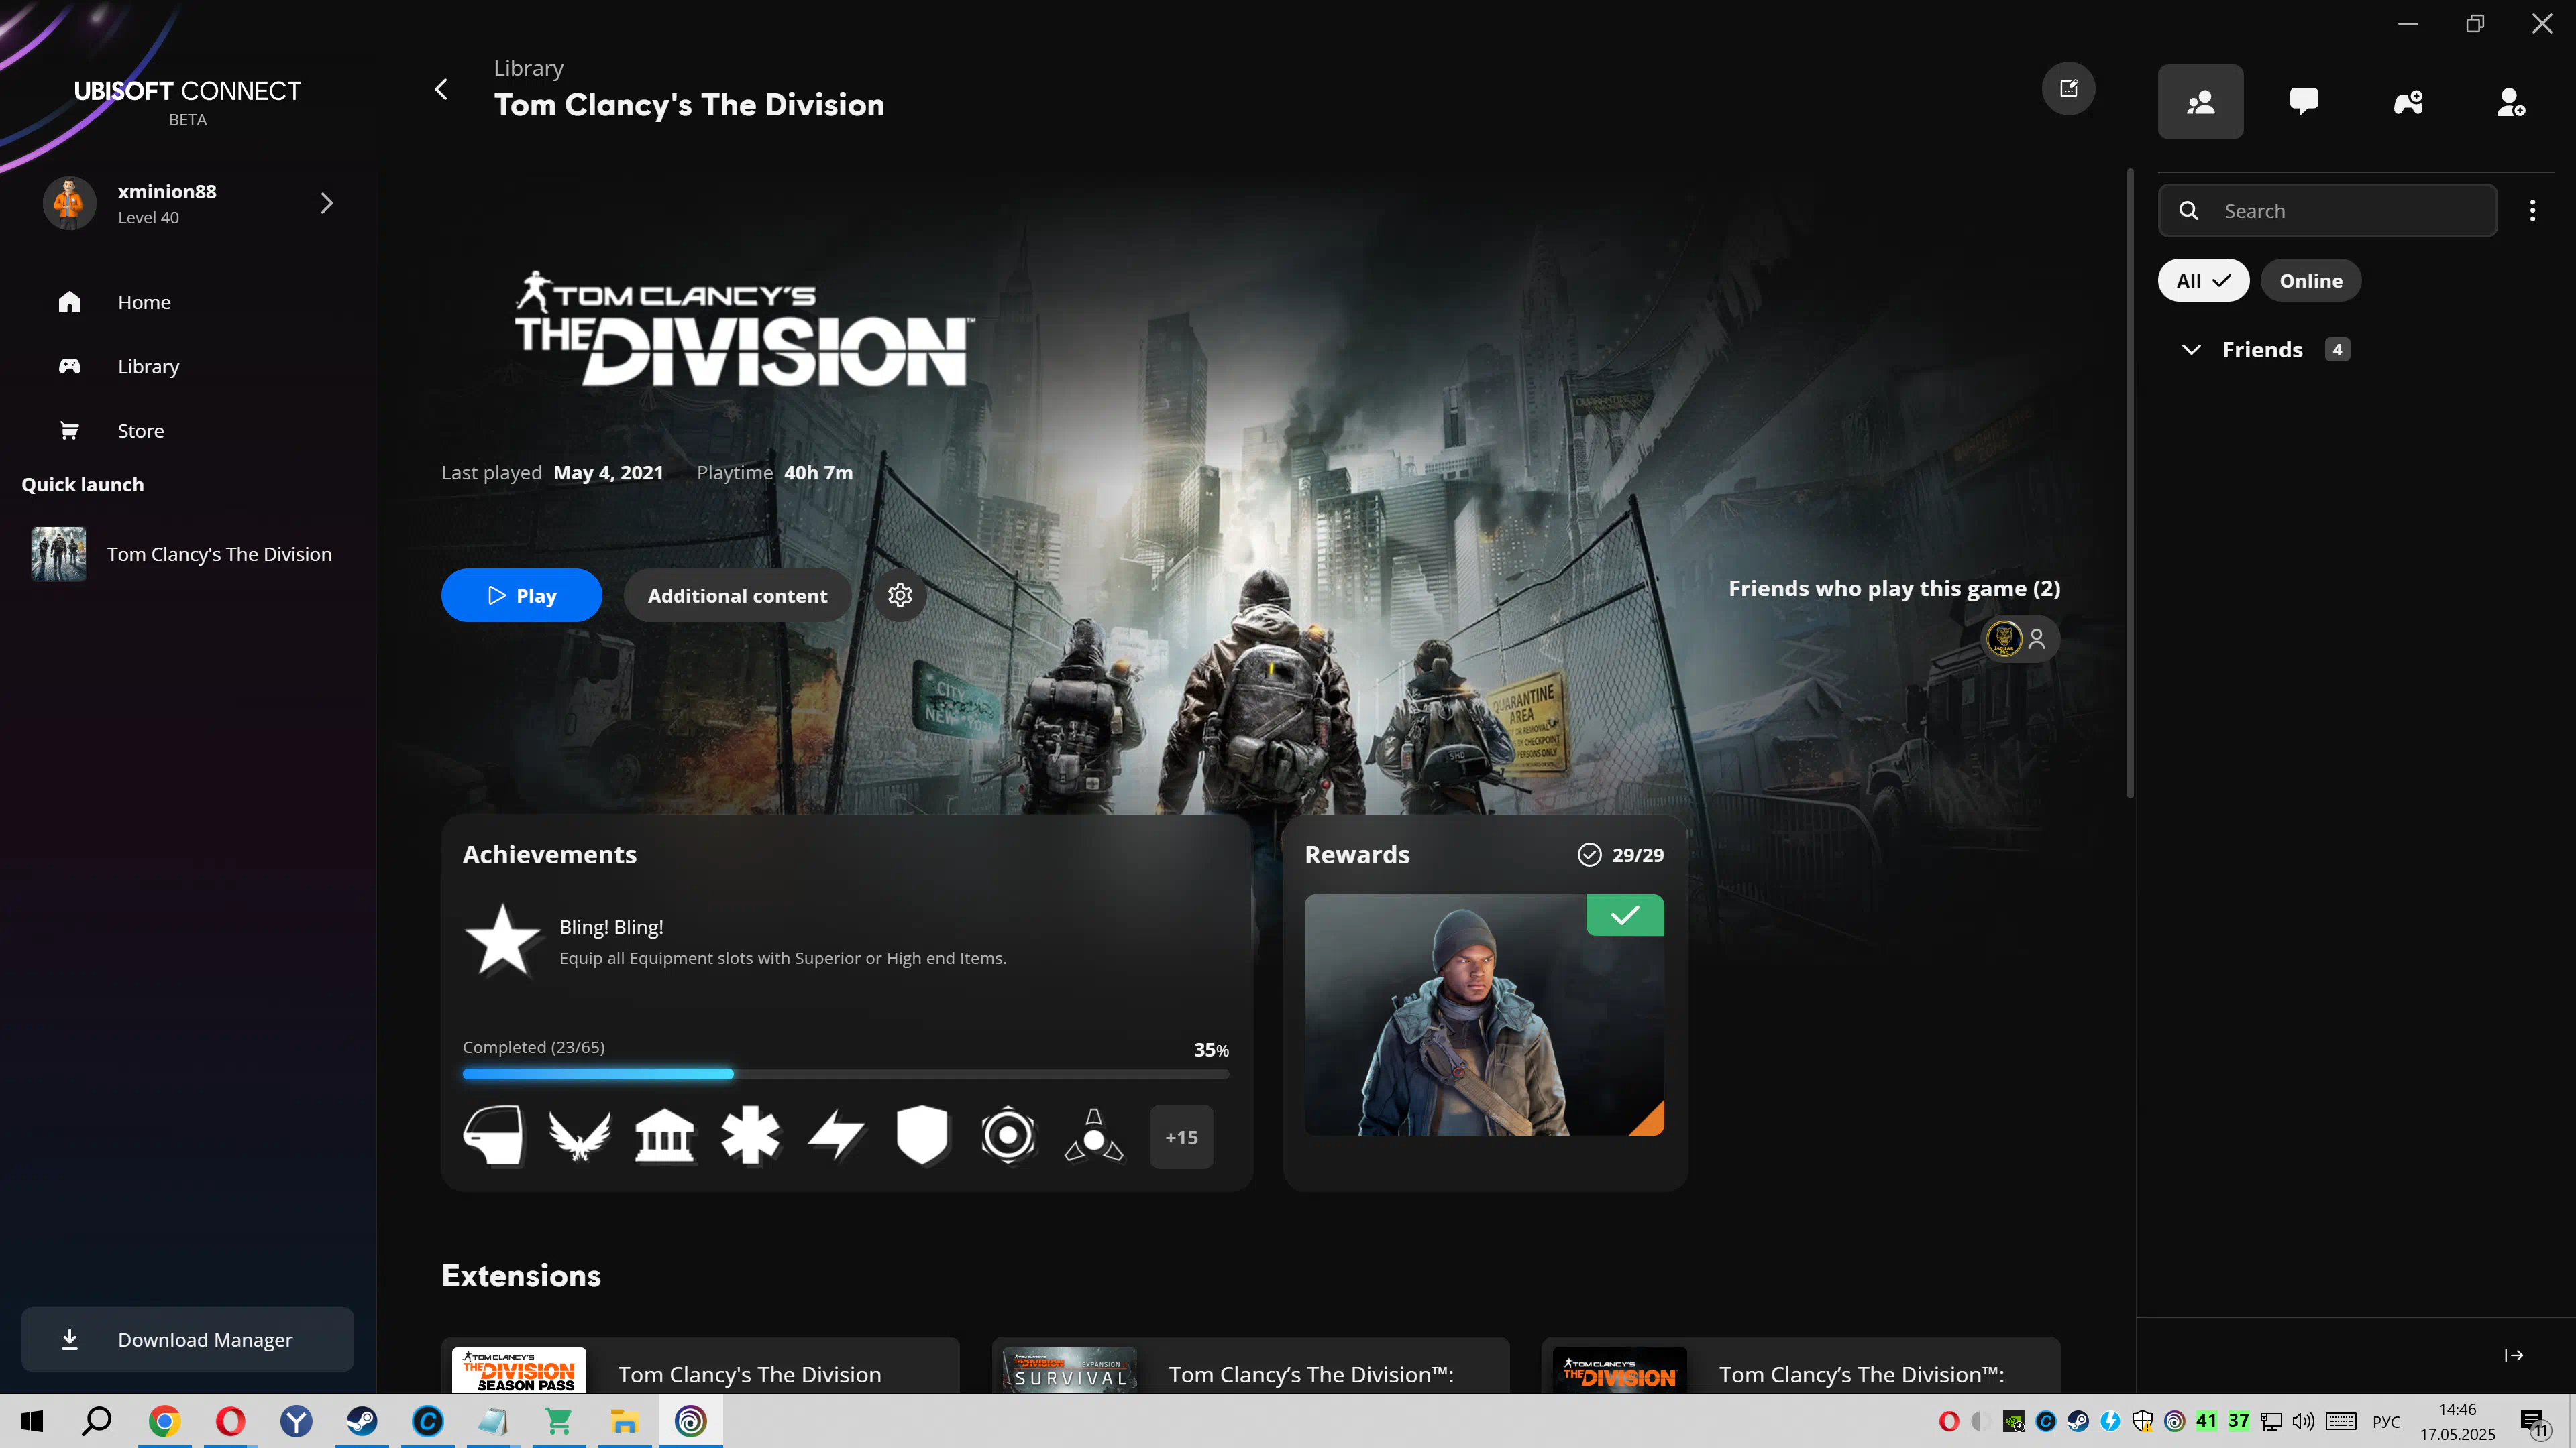This screenshot has width=2576, height=1448.
Task: Open the volume icon in system tray
Action: click(2303, 1421)
